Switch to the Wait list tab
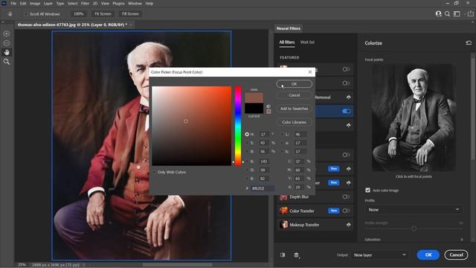476x268 pixels. 307,42
